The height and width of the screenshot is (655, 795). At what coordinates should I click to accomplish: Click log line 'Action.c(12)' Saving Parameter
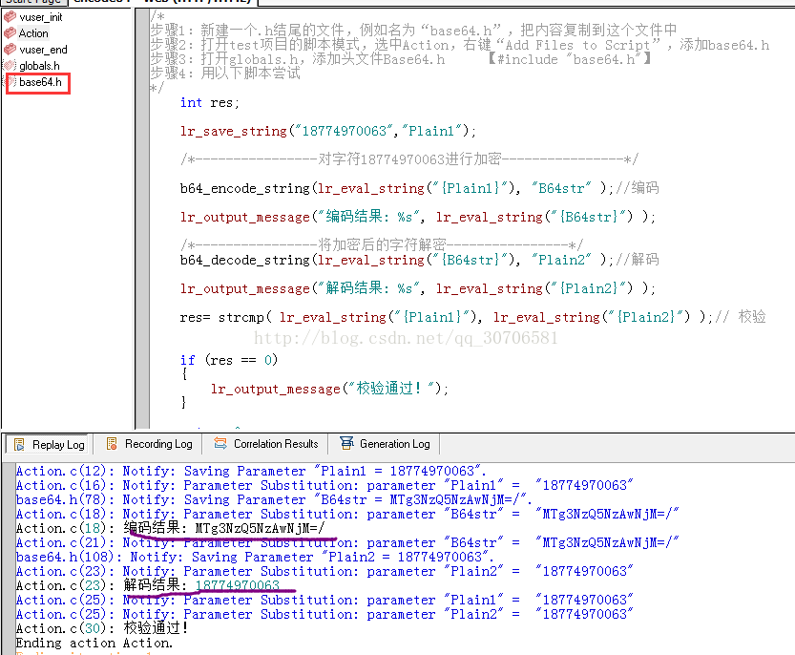[x=251, y=472]
